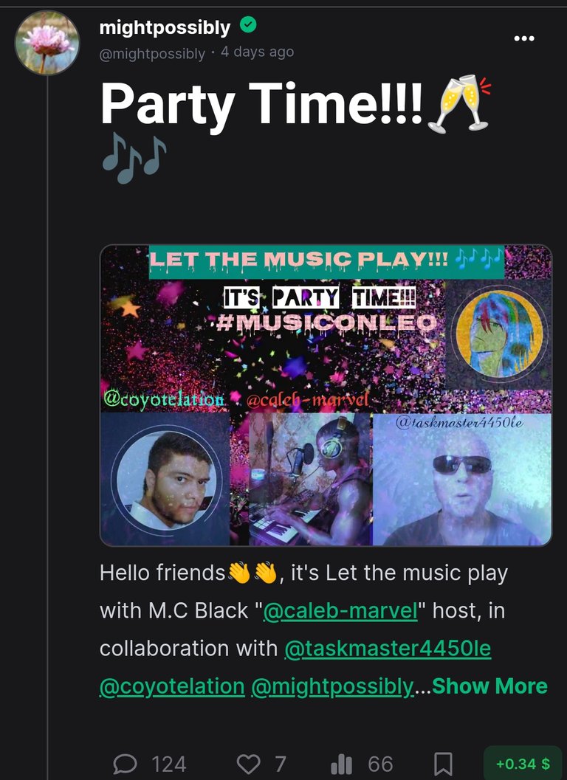Open the @caleb-marvel mention link
The image size is (567, 780).
point(340,610)
